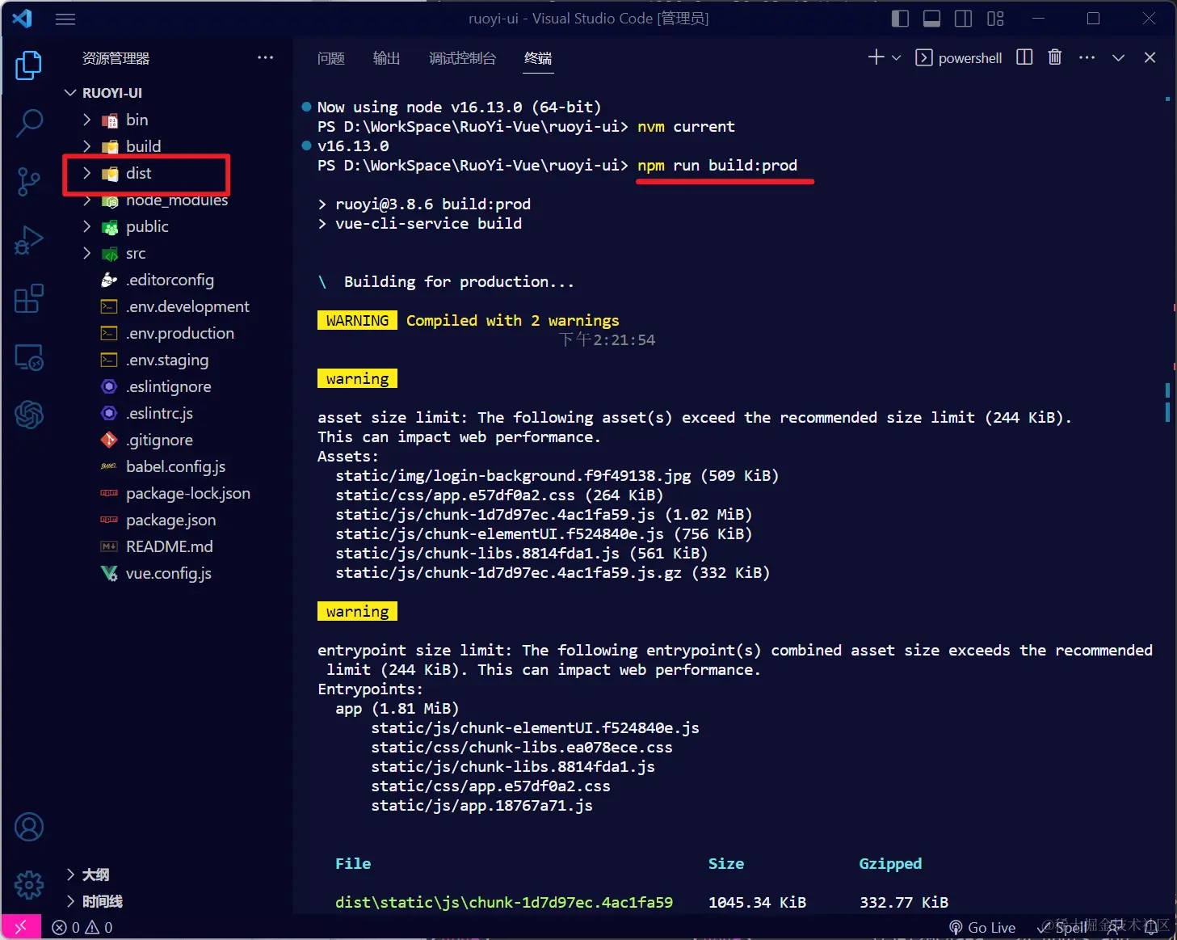Kill the terminal with trash icon

coord(1055,57)
